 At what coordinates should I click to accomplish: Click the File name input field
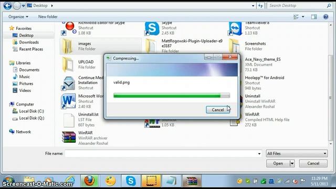161,153
